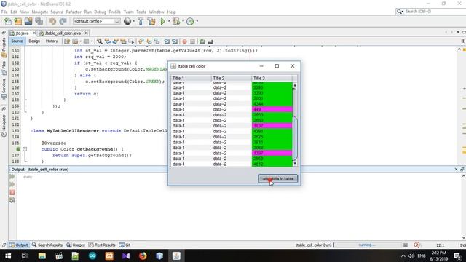
Task: Collapse the code fold at getBackground method
Action: coord(25,149)
